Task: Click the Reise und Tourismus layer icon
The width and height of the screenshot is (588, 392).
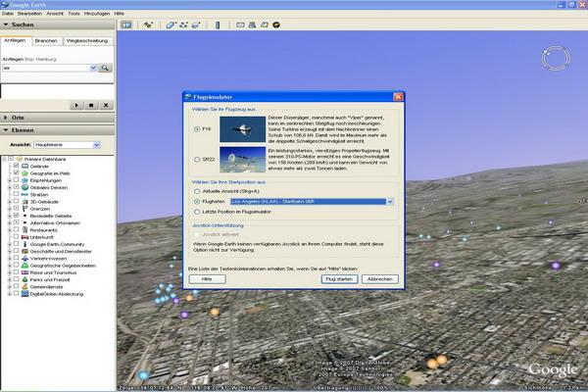Action: [24, 272]
